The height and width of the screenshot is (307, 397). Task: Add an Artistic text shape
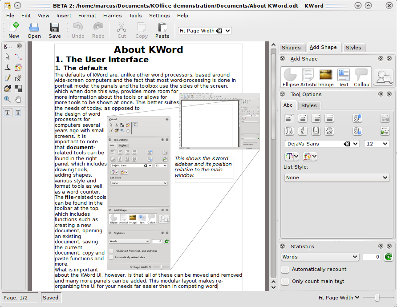[308, 77]
